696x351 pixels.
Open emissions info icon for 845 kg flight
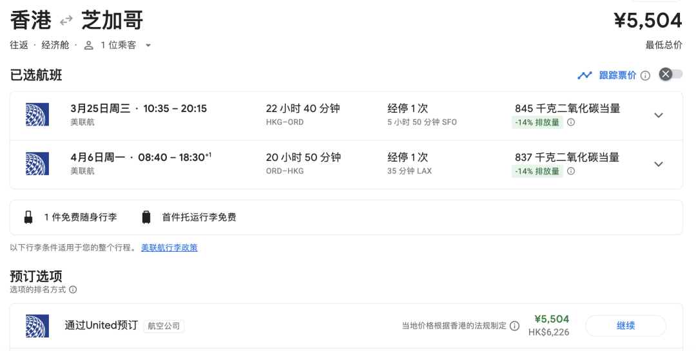tap(571, 122)
